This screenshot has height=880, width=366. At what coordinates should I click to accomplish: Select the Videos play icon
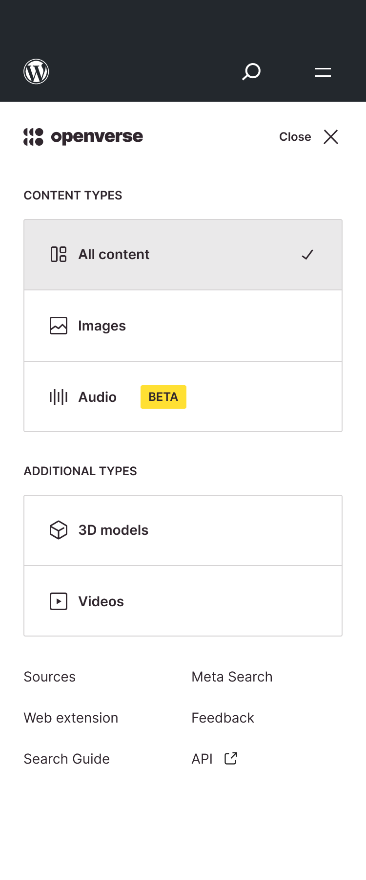pyautogui.click(x=58, y=601)
